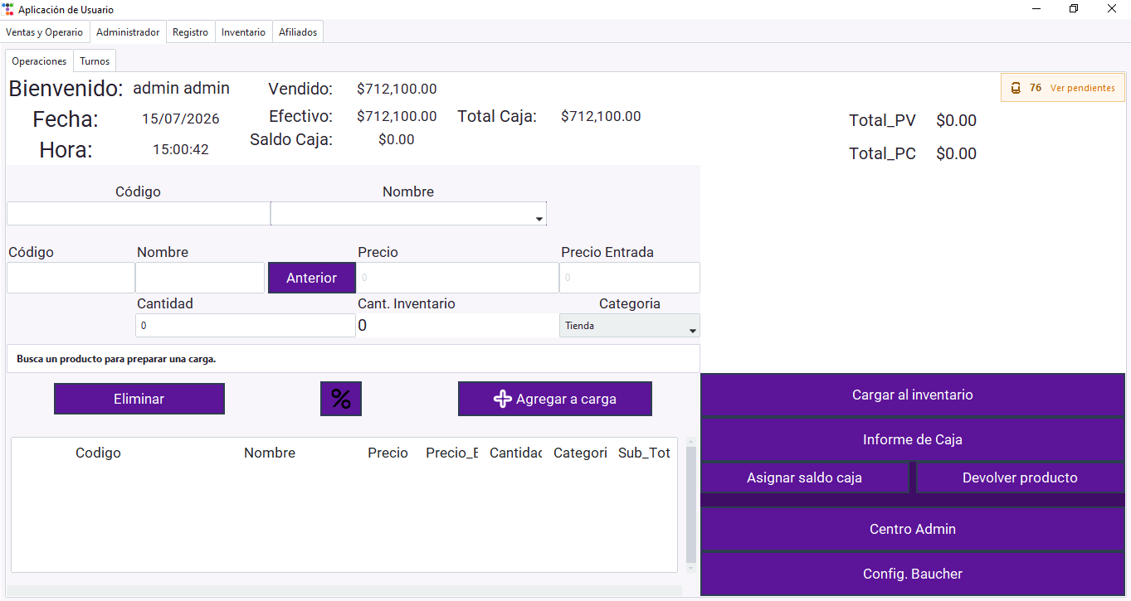
Task: Click the Cantidad input field
Action: [246, 326]
